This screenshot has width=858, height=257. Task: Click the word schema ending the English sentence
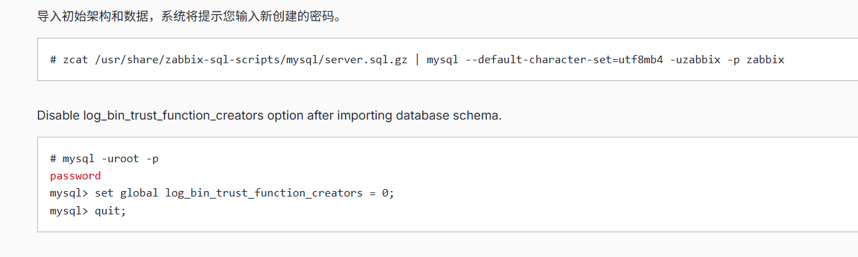[x=479, y=115]
